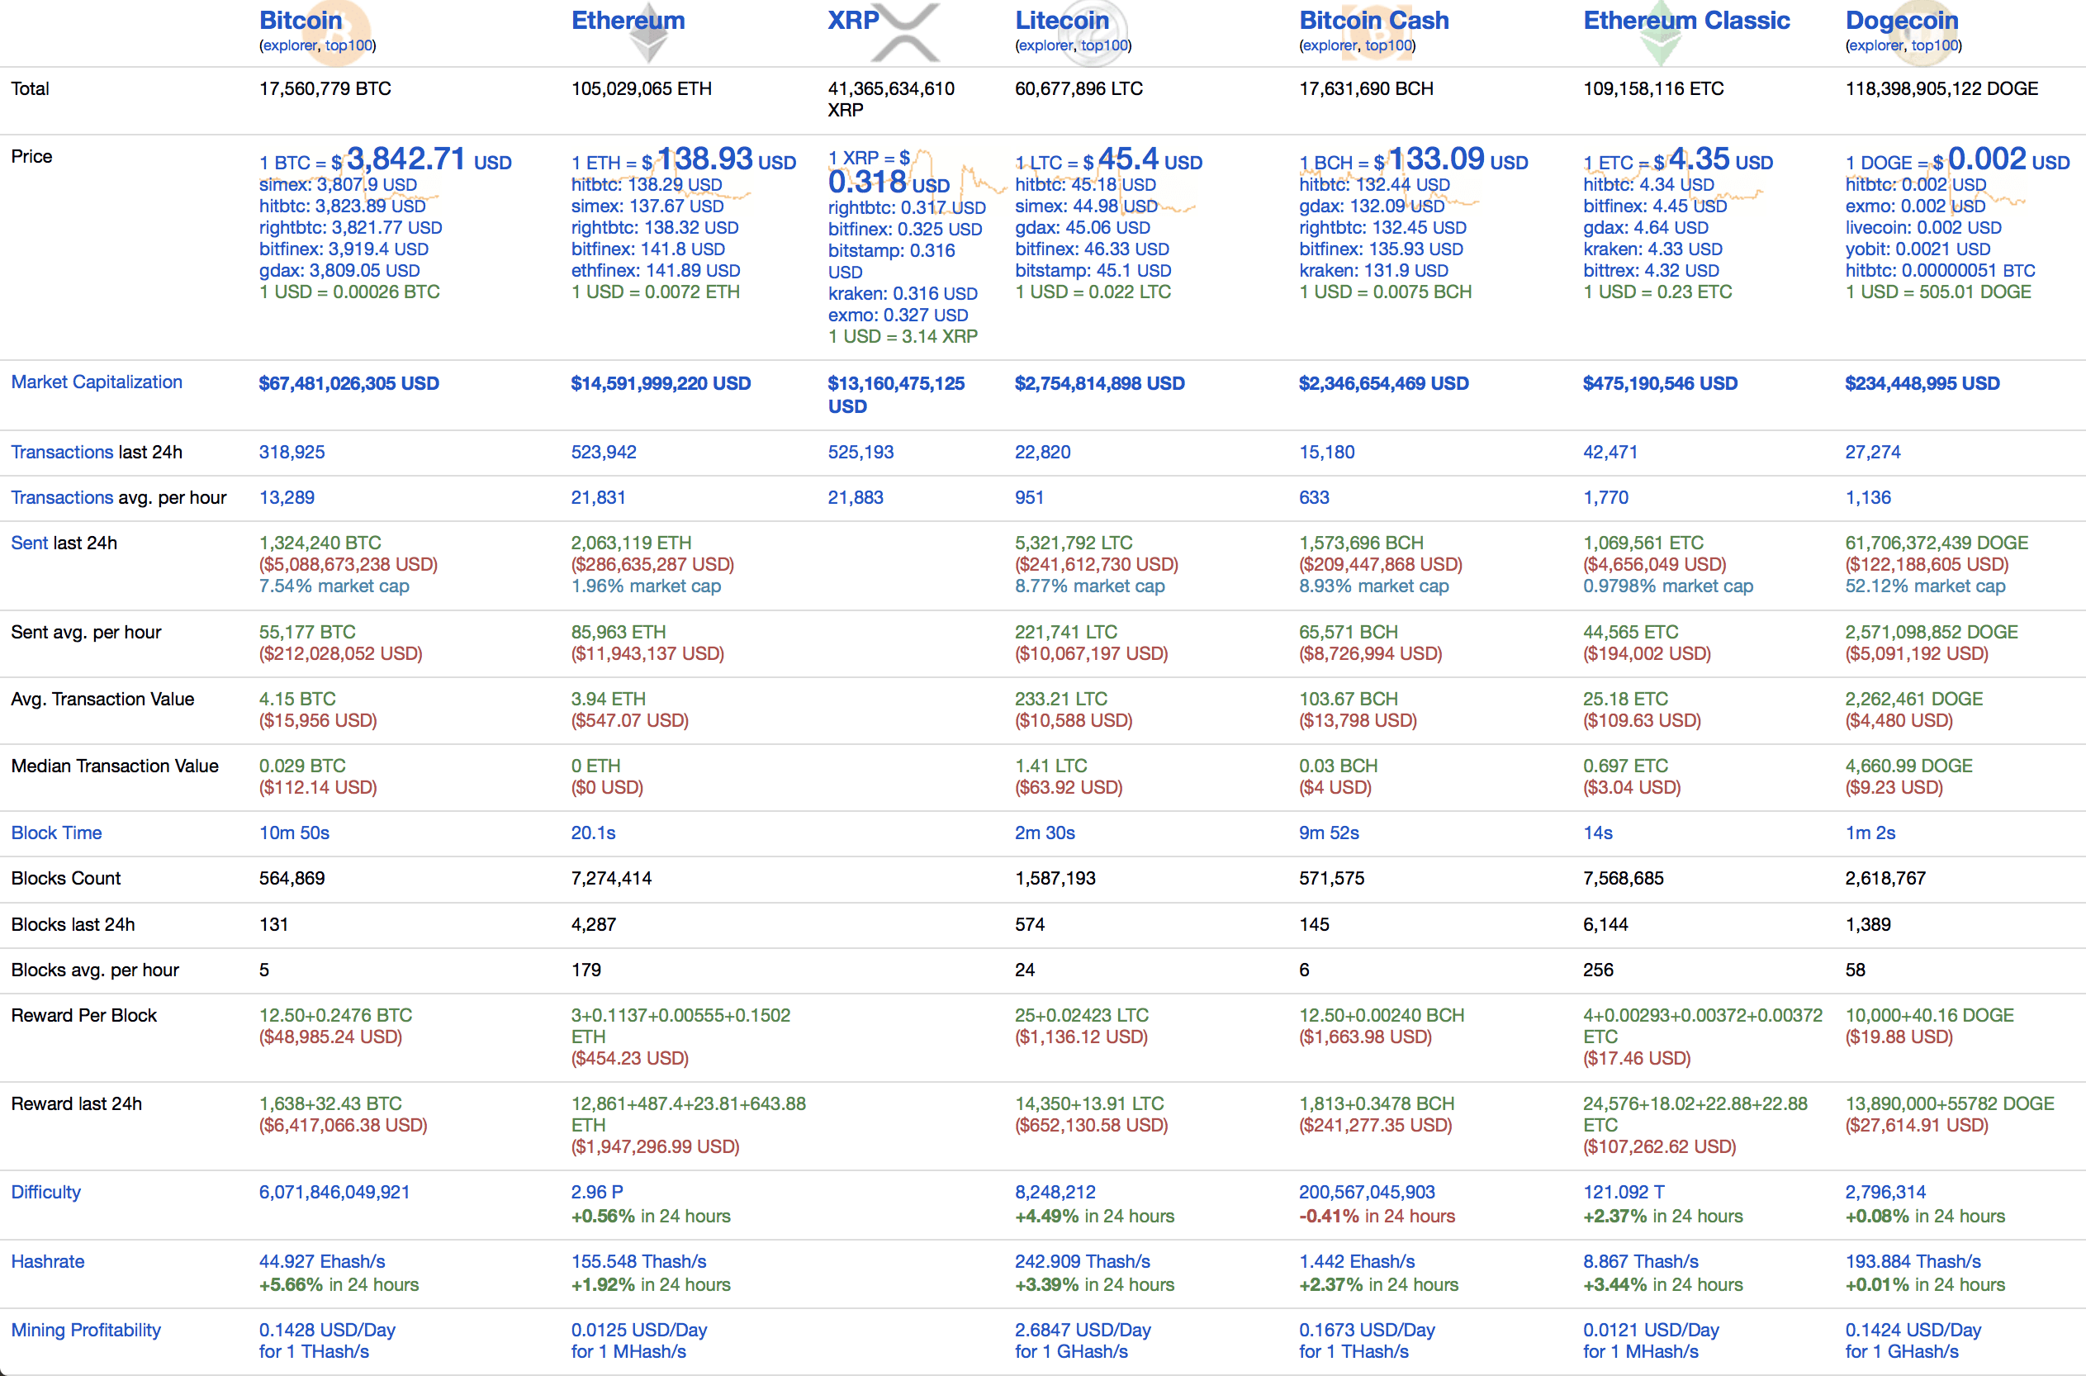Click Bitcoin Cash market cap $2,346,654,469 USD
The image size is (2086, 1376).
coord(1384,383)
